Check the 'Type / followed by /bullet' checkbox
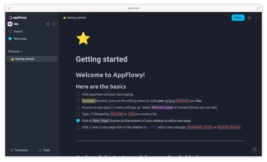This screenshot has height=162, width=267. 78,114
